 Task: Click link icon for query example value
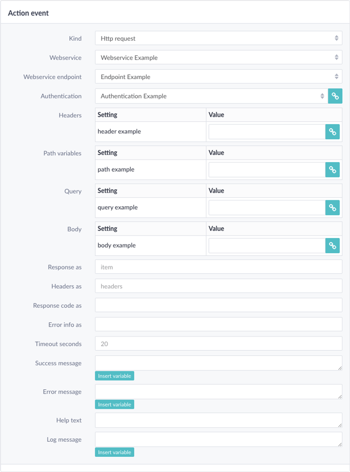(x=332, y=207)
